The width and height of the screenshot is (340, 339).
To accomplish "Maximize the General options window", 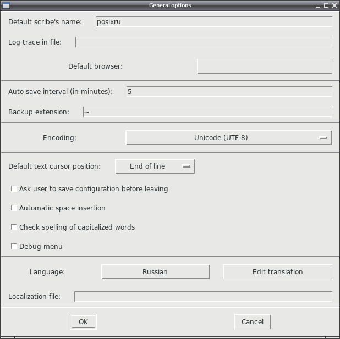I will 326,5.
